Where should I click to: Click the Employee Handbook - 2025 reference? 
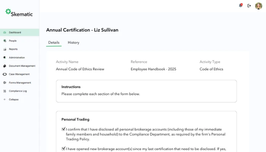point(153,69)
